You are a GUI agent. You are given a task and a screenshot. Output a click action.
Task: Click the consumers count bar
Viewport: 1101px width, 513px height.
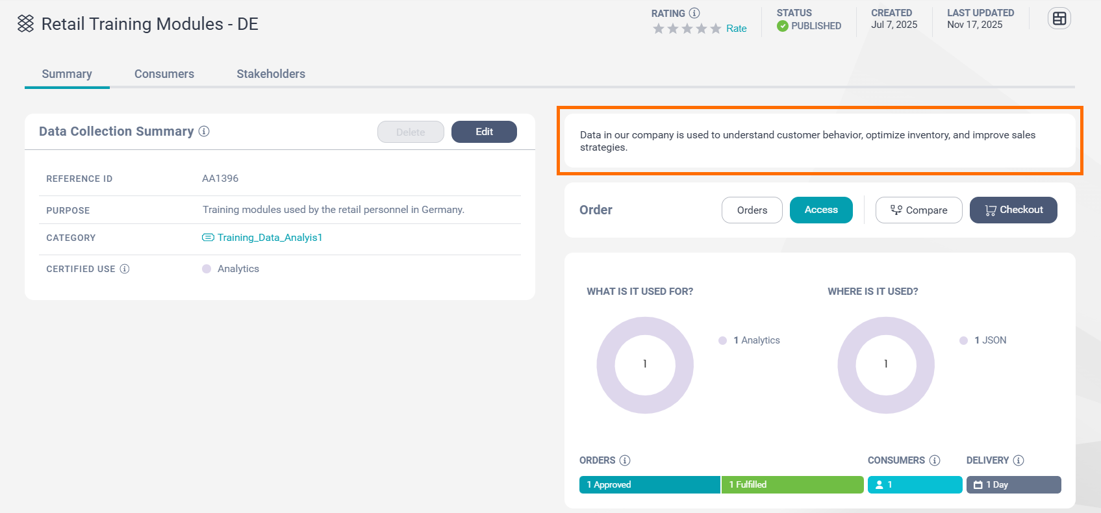(x=915, y=485)
